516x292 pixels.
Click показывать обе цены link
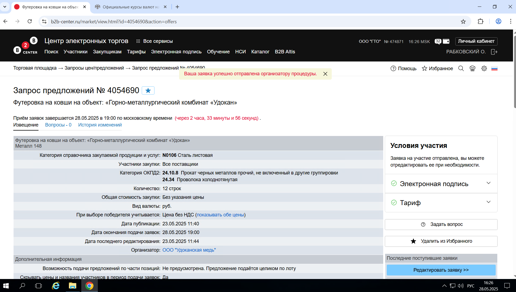click(x=220, y=215)
